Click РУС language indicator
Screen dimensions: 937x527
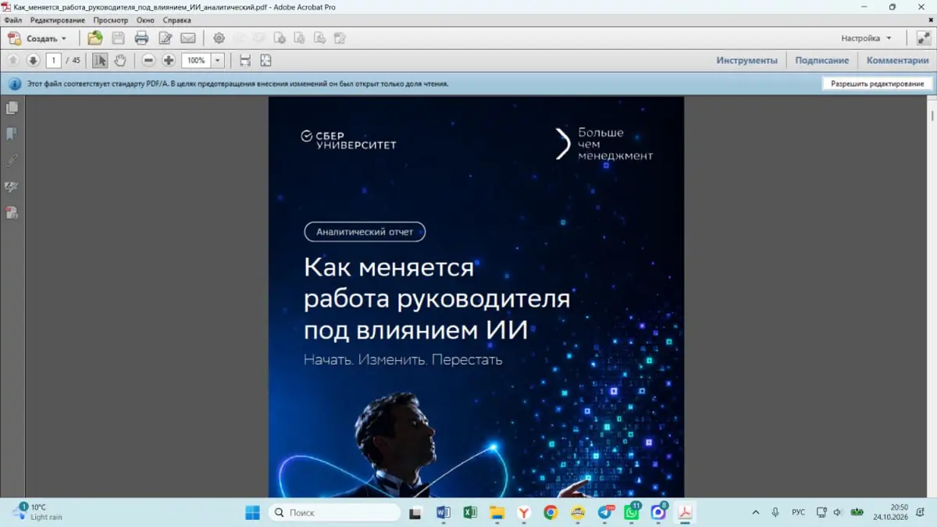[x=798, y=512]
